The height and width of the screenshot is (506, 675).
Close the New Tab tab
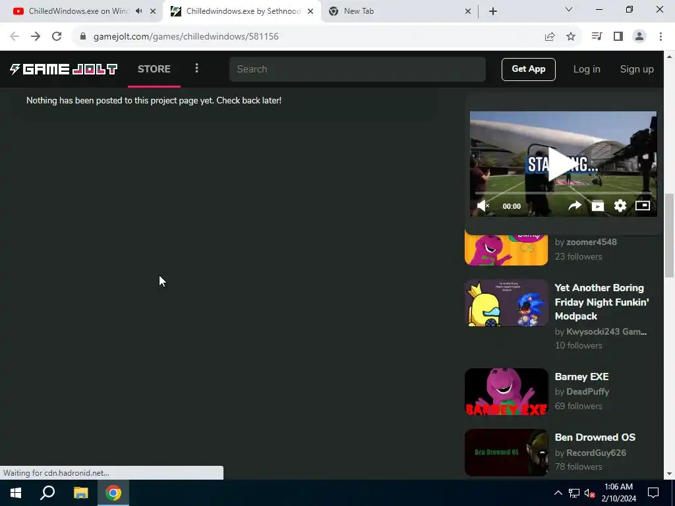click(468, 11)
